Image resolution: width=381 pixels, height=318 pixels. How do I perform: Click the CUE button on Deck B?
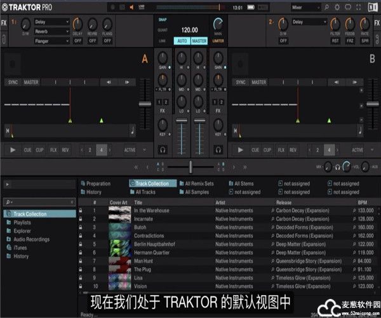pos(256,150)
